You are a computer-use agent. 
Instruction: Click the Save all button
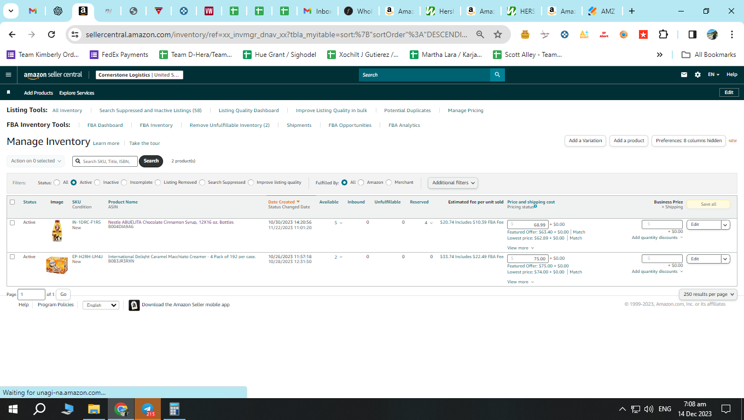click(x=708, y=204)
